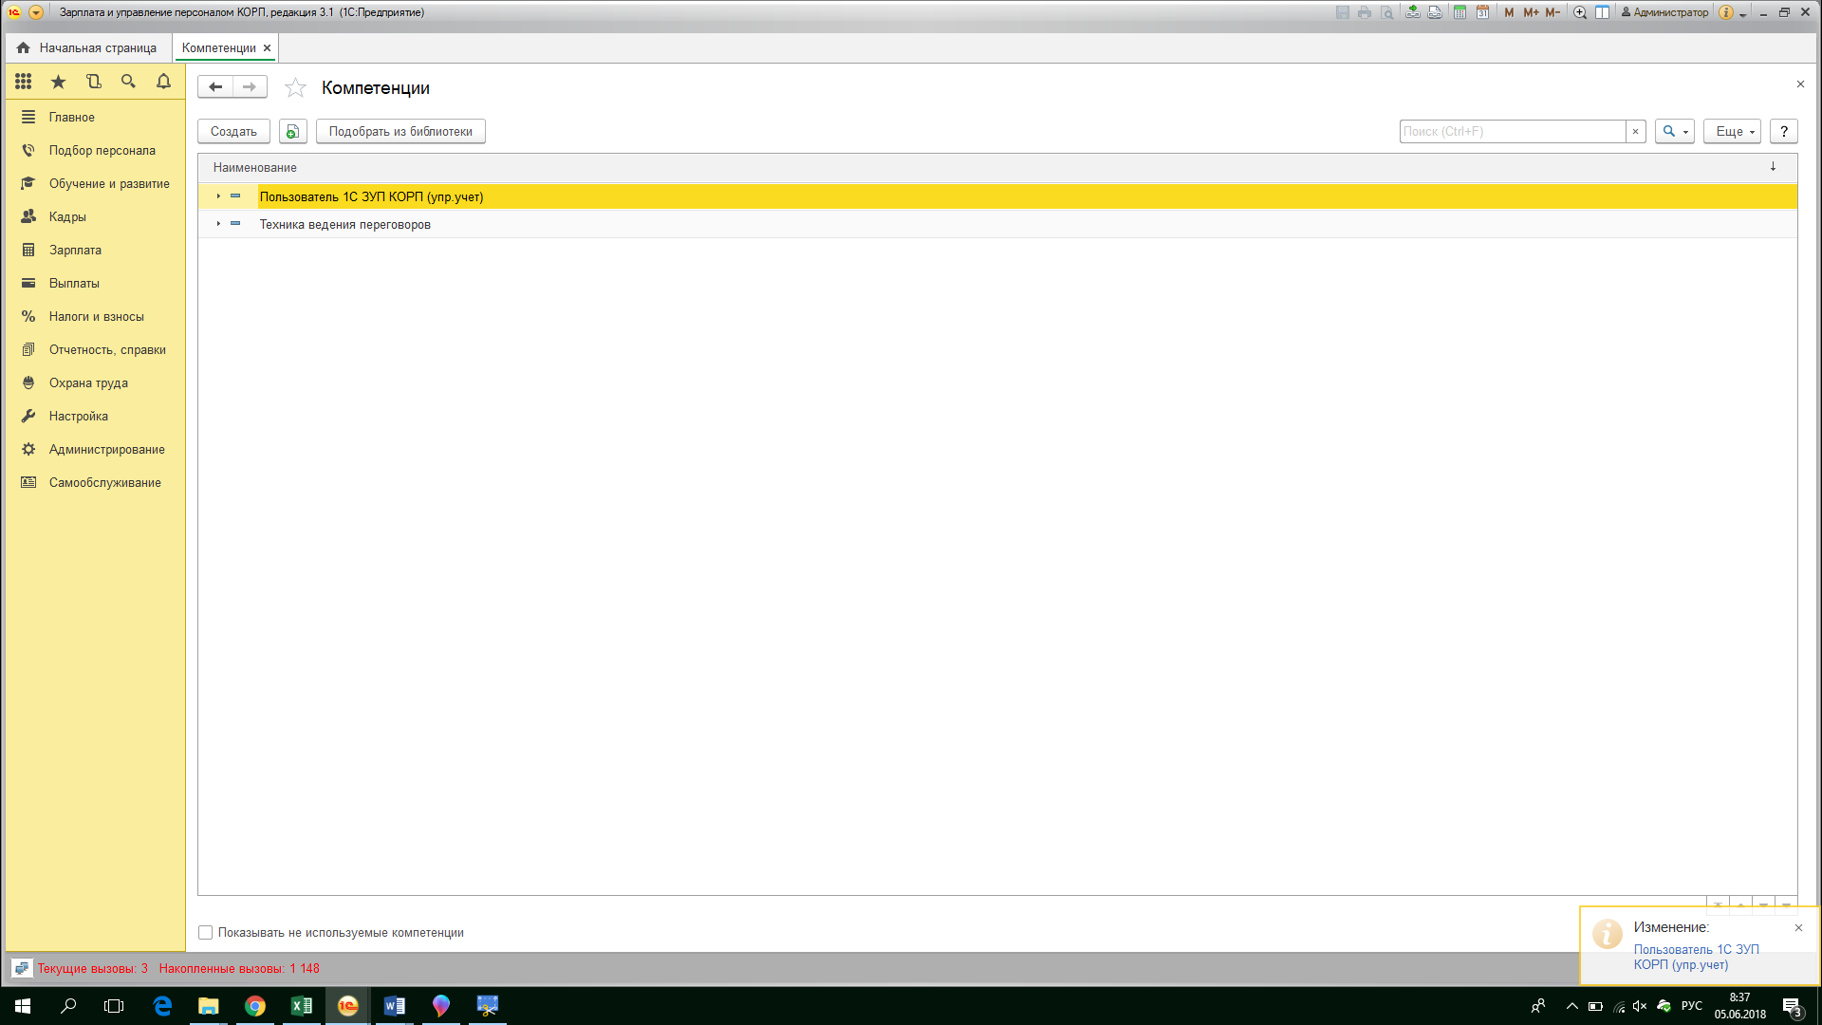Close the Изменение notification popup
1822x1025 pixels.
pyautogui.click(x=1798, y=927)
